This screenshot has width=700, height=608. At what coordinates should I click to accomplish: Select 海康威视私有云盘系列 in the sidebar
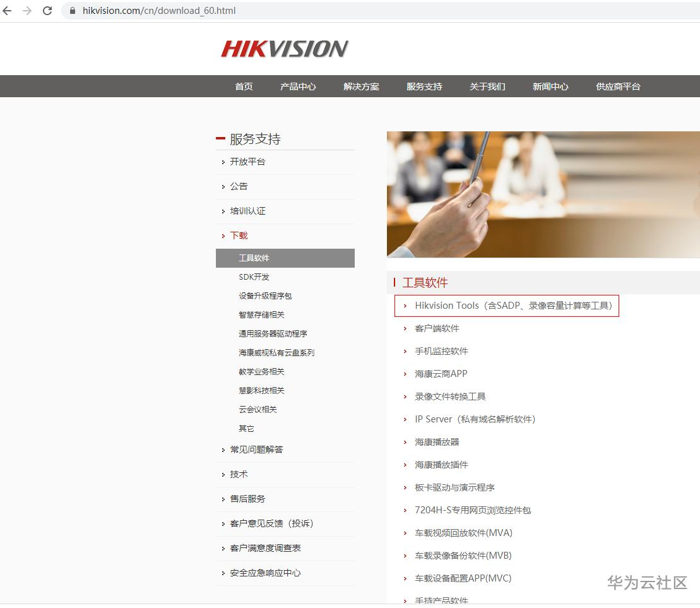coord(277,353)
